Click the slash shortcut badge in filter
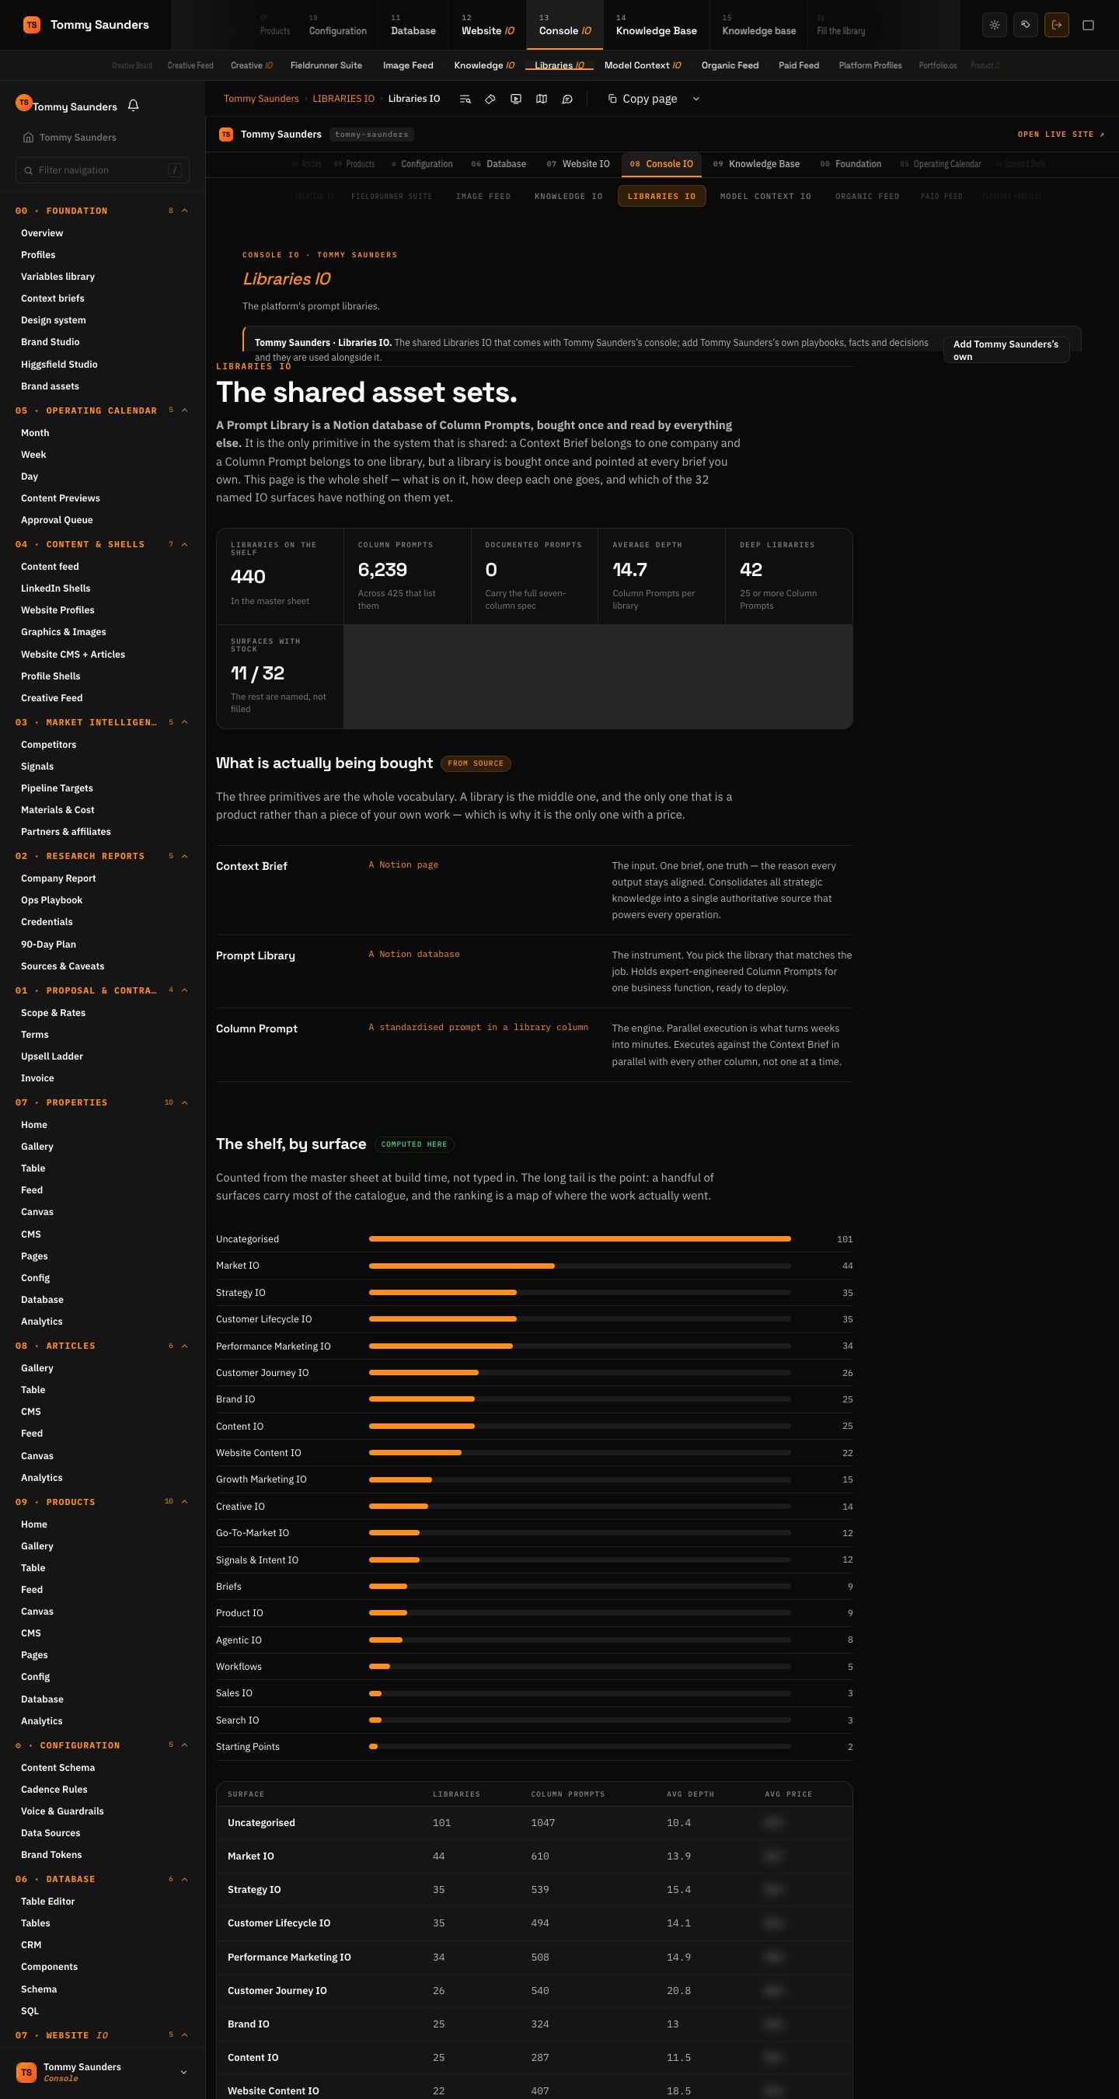 coord(174,170)
